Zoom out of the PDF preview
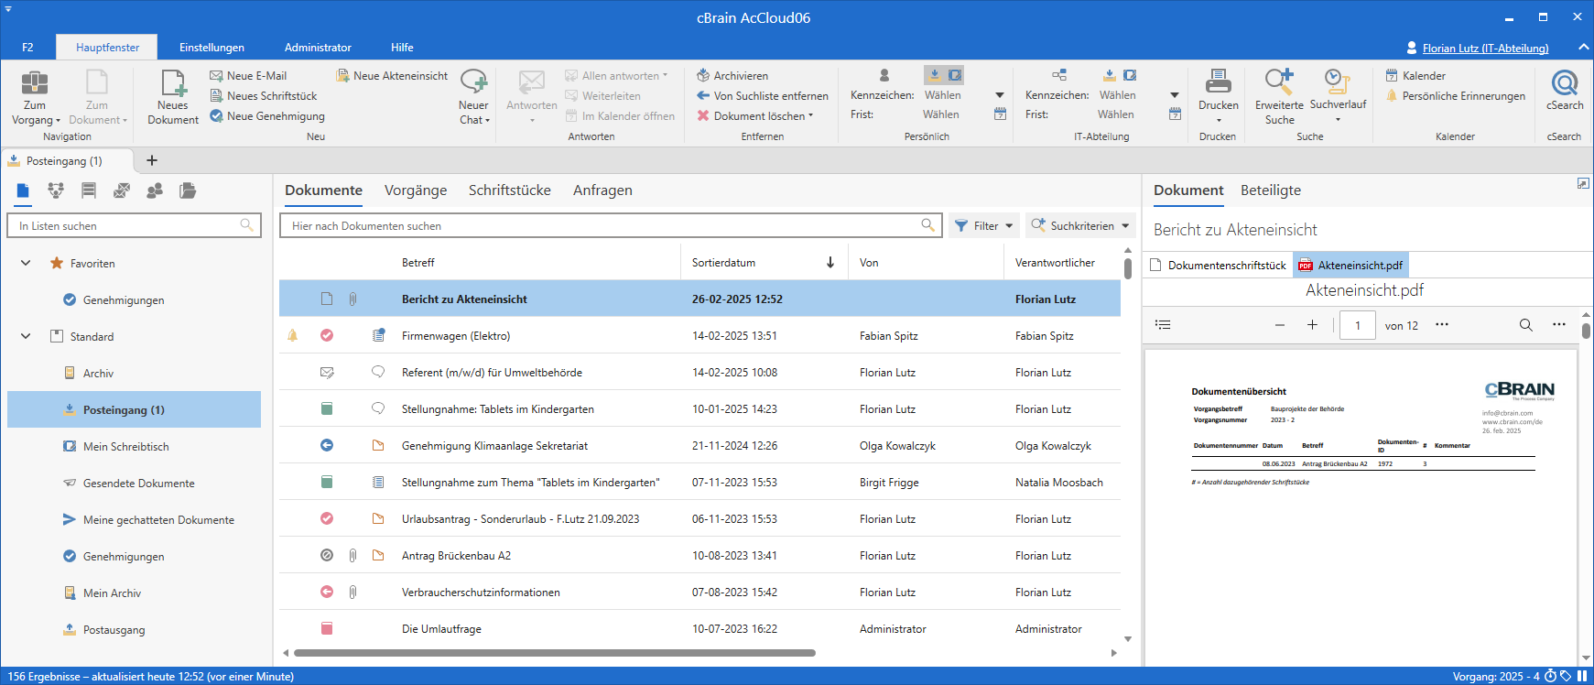Image resolution: width=1594 pixels, height=685 pixels. coord(1280,325)
